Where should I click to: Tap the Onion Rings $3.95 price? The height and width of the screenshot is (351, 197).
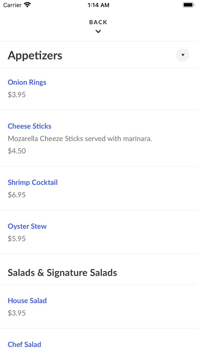click(x=17, y=95)
